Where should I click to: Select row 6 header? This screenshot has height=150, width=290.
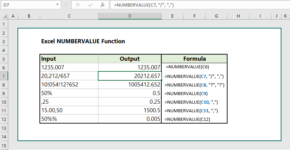[x=4, y=68]
